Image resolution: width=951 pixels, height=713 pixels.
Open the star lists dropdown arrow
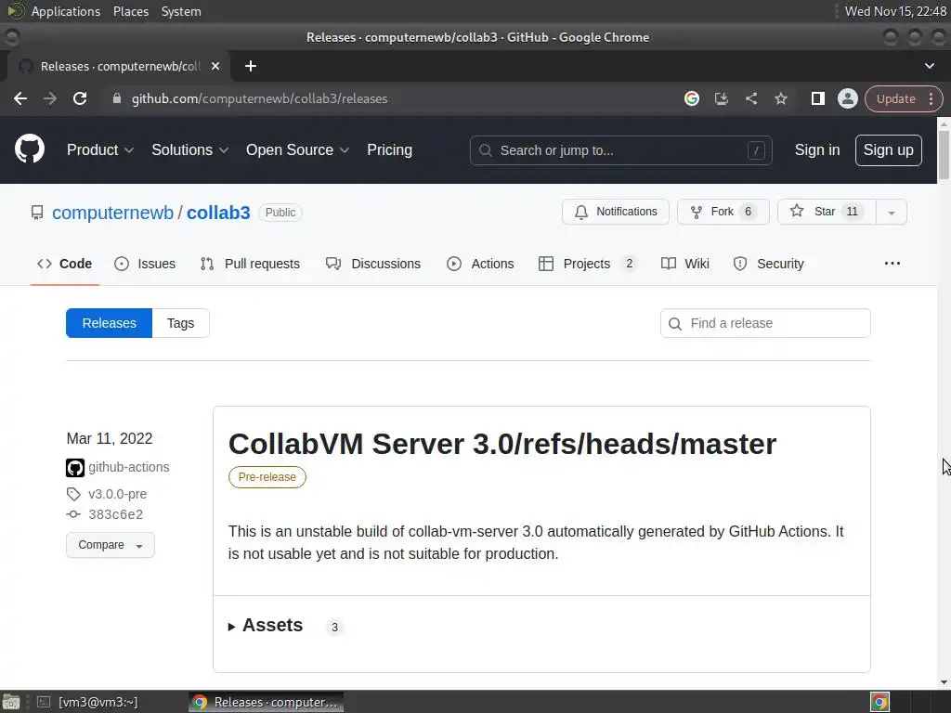point(891,213)
